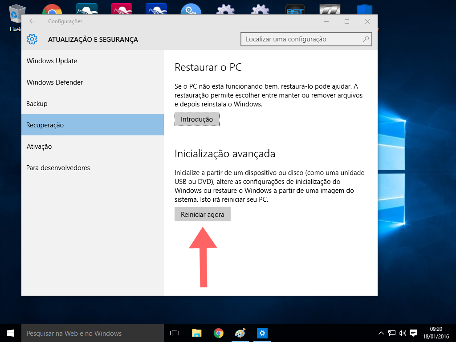The width and height of the screenshot is (456, 342).
Task: Open the Windows Update section
Action: (93, 61)
